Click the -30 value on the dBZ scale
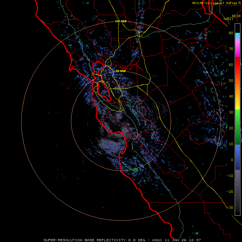Screen dimensions: 242x242 230,207
